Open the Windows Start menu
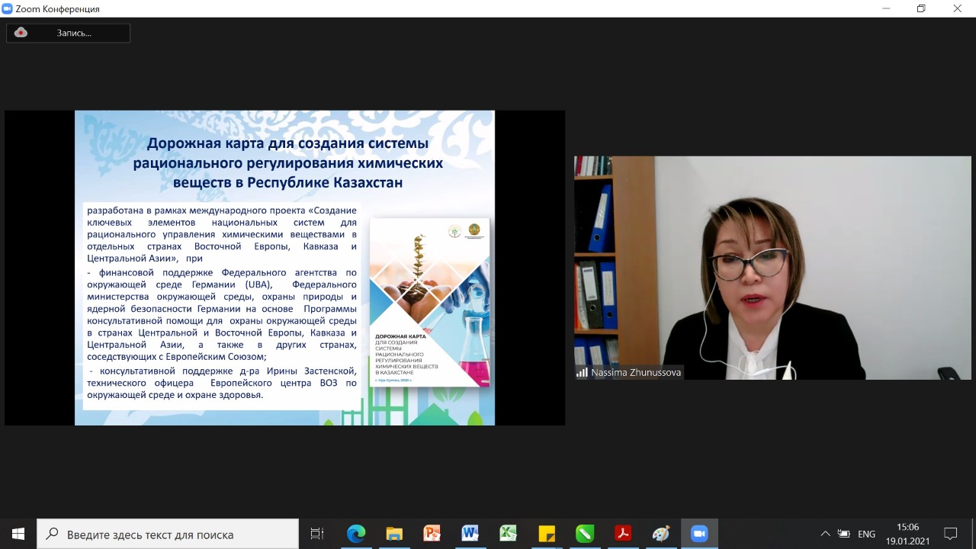The width and height of the screenshot is (976, 549). (18, 534)
